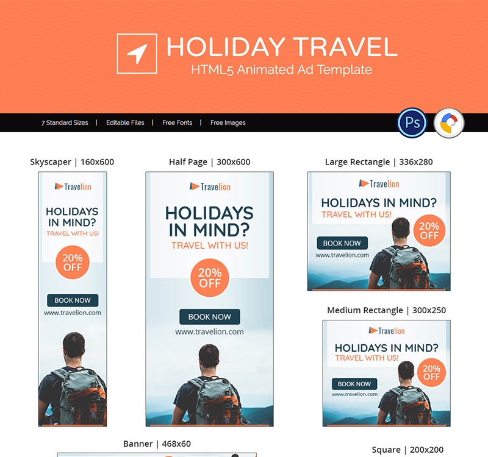
Task: Select the Free Fonts item
Action: (x=178, y=123)
